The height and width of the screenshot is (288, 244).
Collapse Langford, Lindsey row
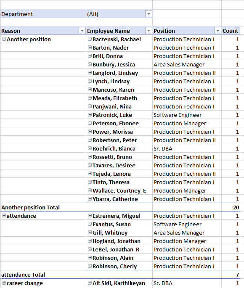90,73
